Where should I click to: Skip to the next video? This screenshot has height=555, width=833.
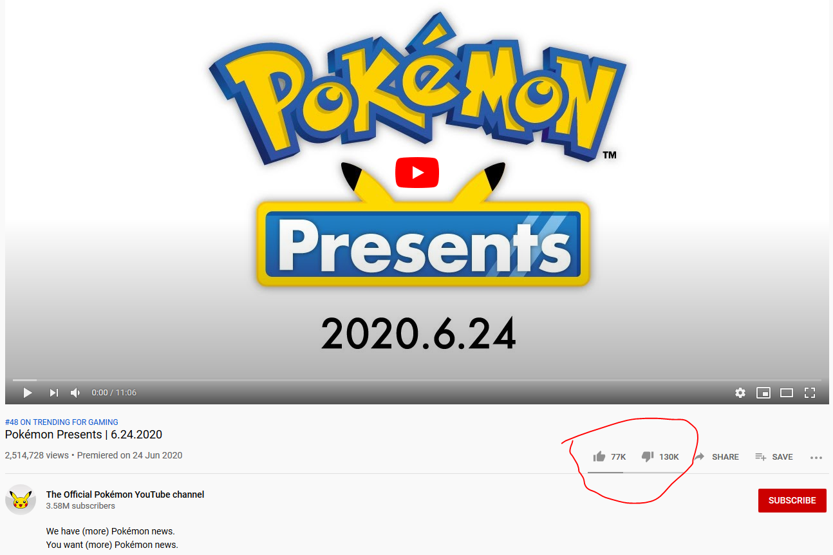(x=54, y=393)
